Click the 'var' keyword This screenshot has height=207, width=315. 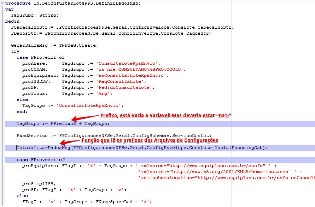point(10,9)
